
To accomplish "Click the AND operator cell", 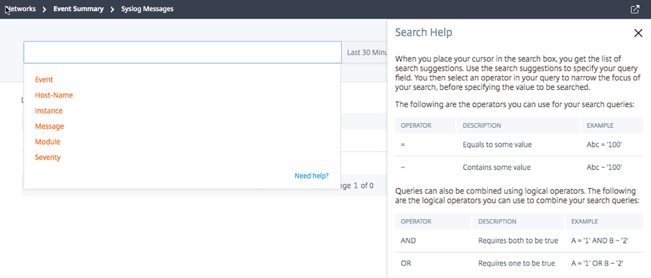I will 408,241.
